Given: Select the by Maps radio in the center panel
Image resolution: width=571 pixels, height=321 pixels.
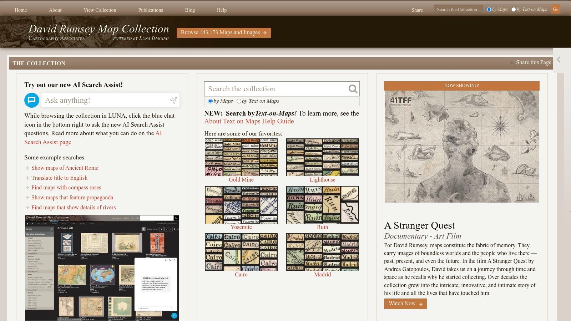Looking at the screenshot, I should (210, 101).
